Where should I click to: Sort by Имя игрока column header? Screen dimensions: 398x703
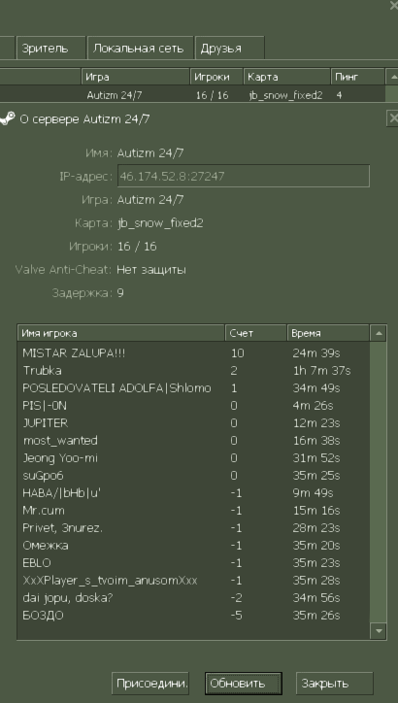click(x=121, y=333)
